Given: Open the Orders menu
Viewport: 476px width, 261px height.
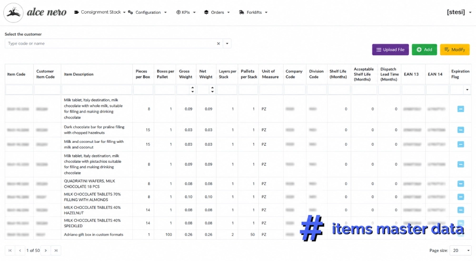Looking at the screenshot, I should (x=217, y=12).
